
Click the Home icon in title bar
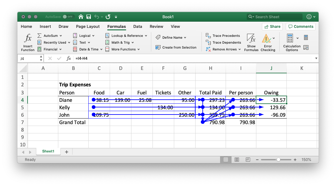81,17
